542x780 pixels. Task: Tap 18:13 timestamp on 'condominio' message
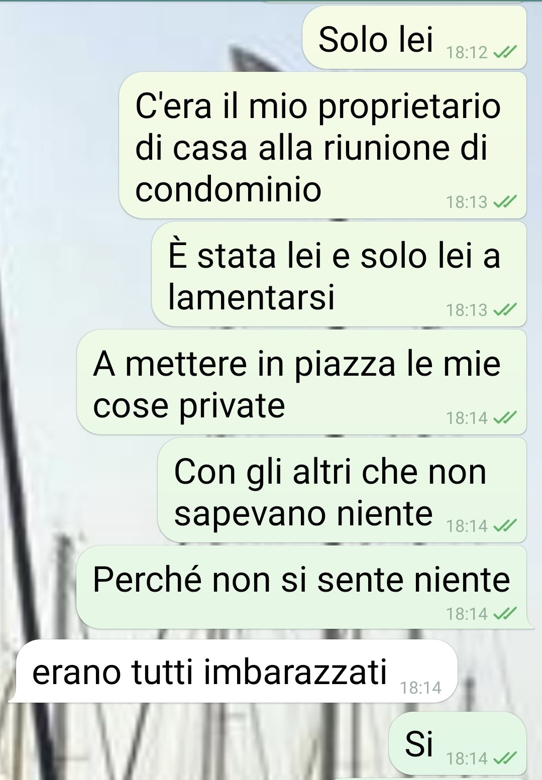tap(467, 202)
